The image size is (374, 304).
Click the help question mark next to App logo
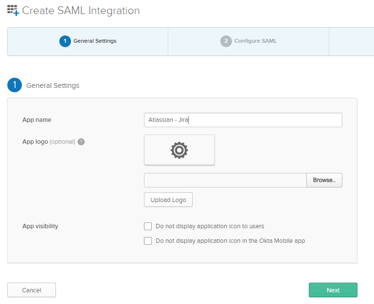point(81,142)
